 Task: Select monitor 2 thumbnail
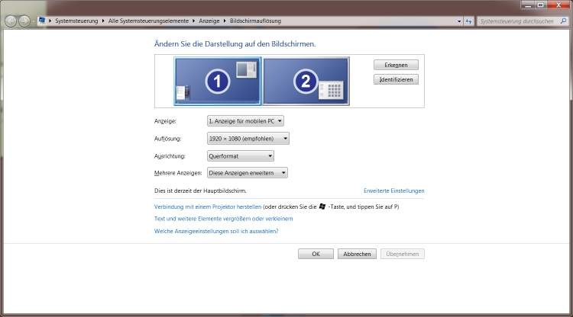click(306, 81)
